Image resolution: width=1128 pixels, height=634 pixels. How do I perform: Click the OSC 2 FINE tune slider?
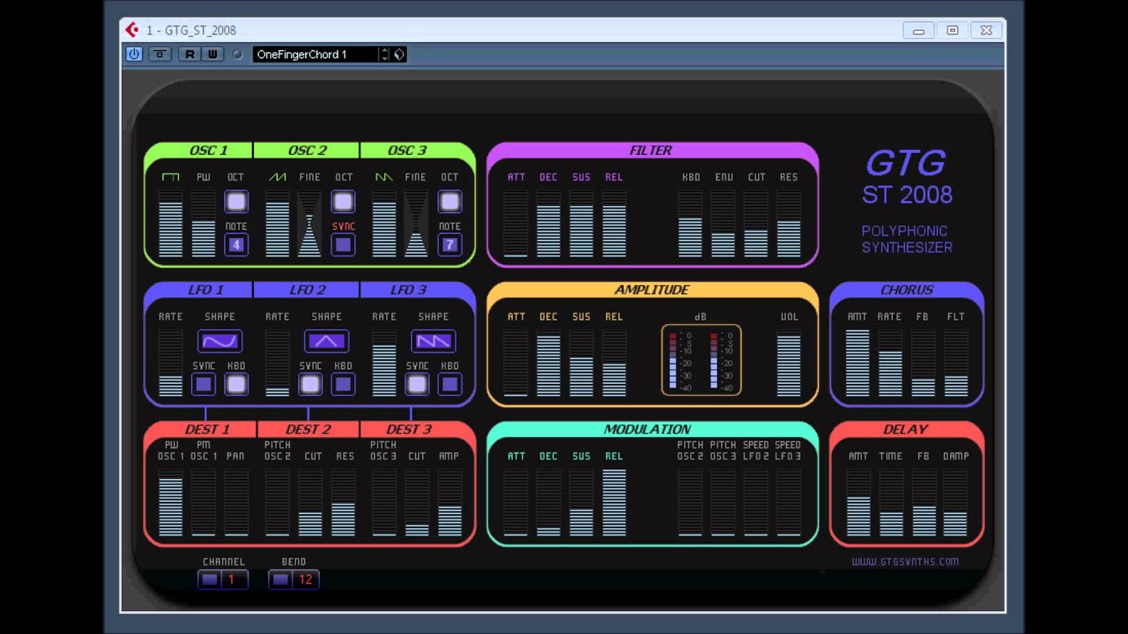(309, 224)
